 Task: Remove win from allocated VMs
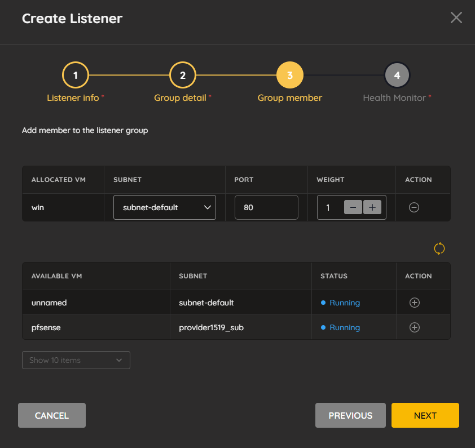click(x=414, y=207)
